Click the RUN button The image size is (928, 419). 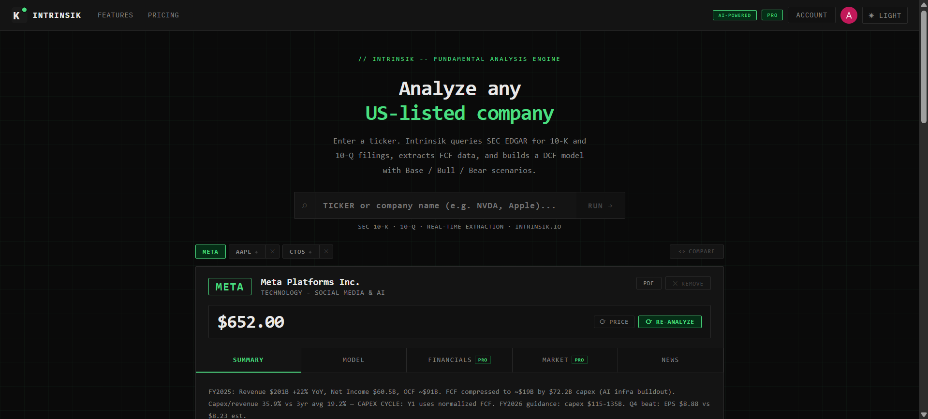(600, 205)
